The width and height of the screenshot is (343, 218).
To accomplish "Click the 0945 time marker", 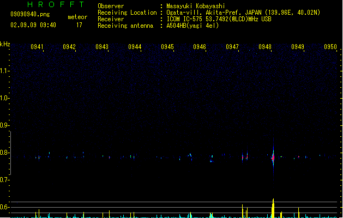I will point(167,47).
